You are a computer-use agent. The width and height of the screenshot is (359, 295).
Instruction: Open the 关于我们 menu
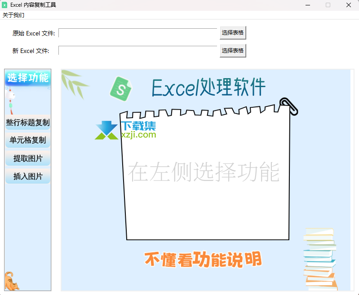[13, 15]
